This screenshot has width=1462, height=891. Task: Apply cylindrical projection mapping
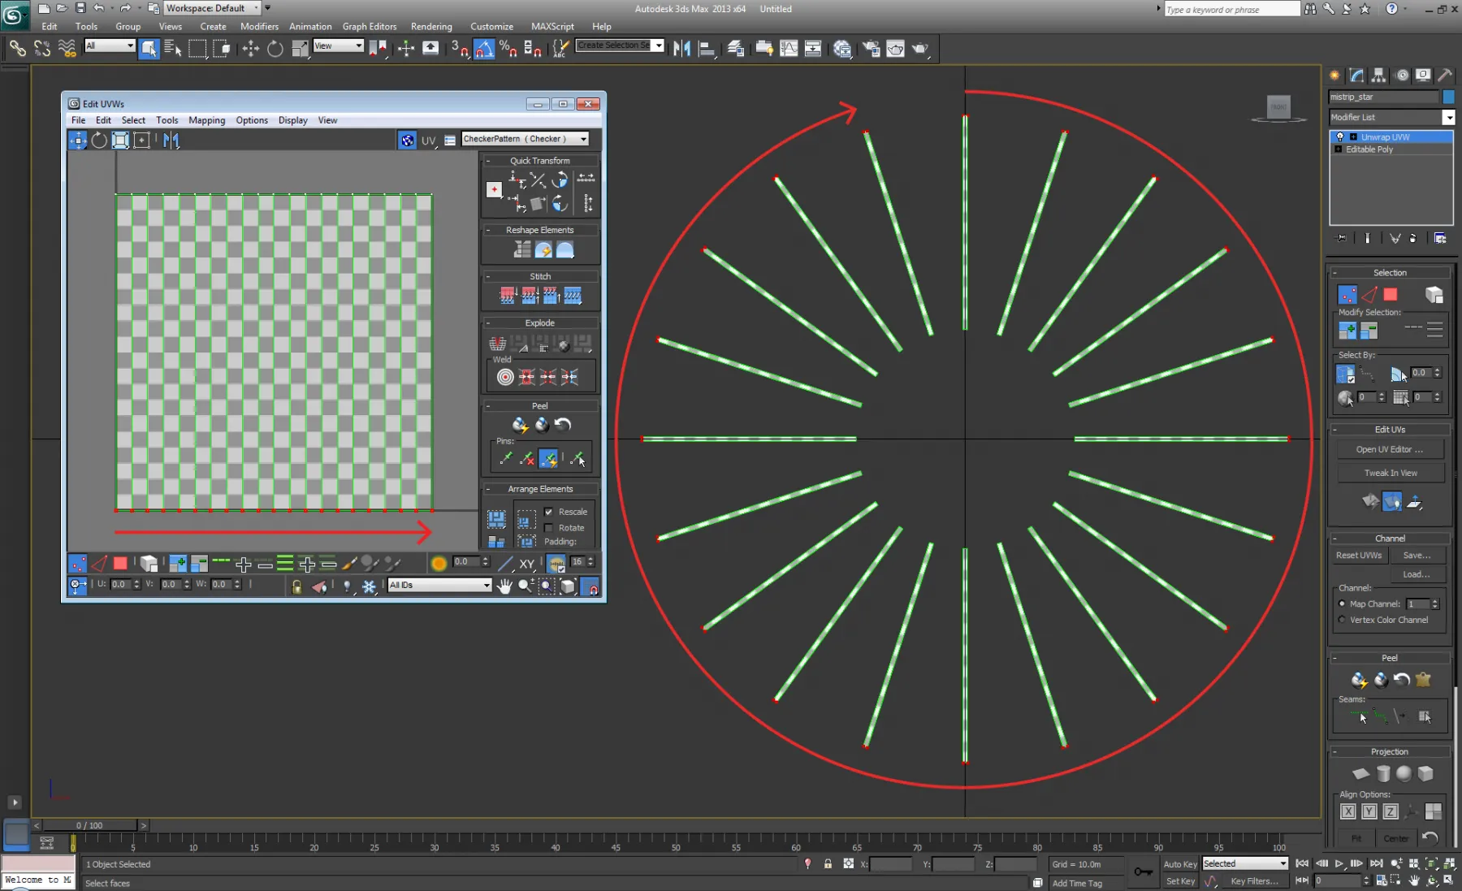click(x=1382, y=773)
